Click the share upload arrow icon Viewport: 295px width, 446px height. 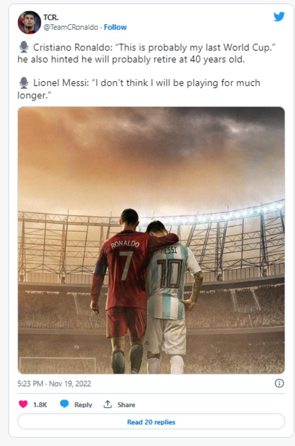[x=107, y=404]
